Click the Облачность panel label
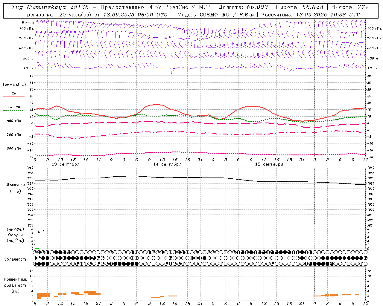Viewport: 383px width, 306px height. (x=15, y=259)
